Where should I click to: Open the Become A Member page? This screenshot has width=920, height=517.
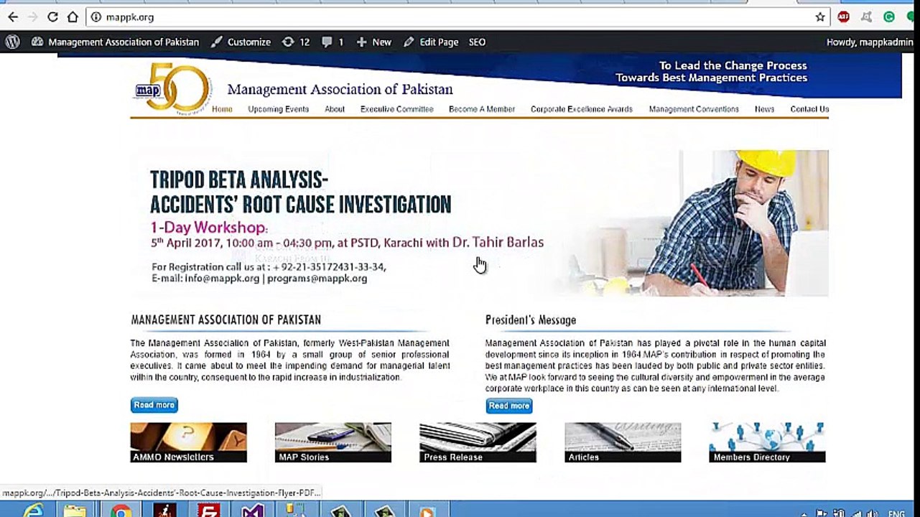482,109
